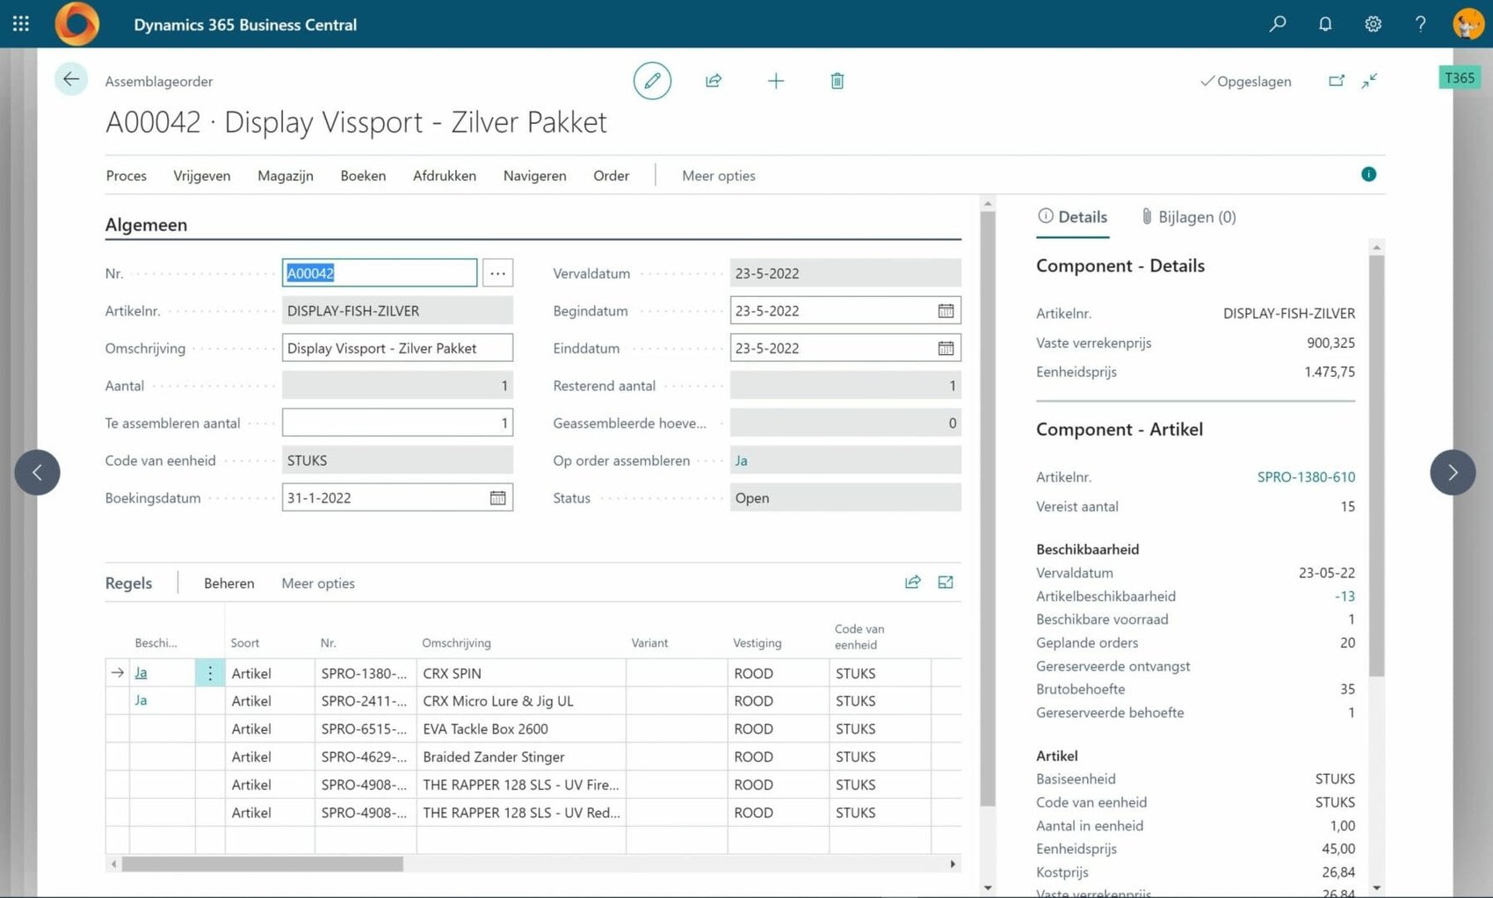
Task: Open the user account avatar
Action: 1468,24
